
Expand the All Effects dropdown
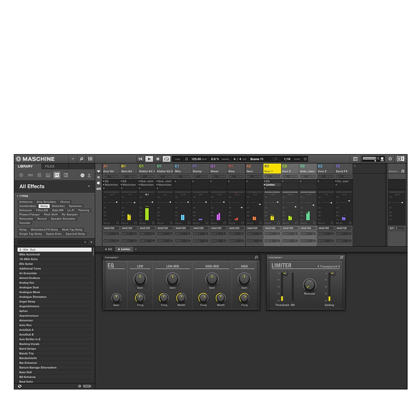[89, 186]
